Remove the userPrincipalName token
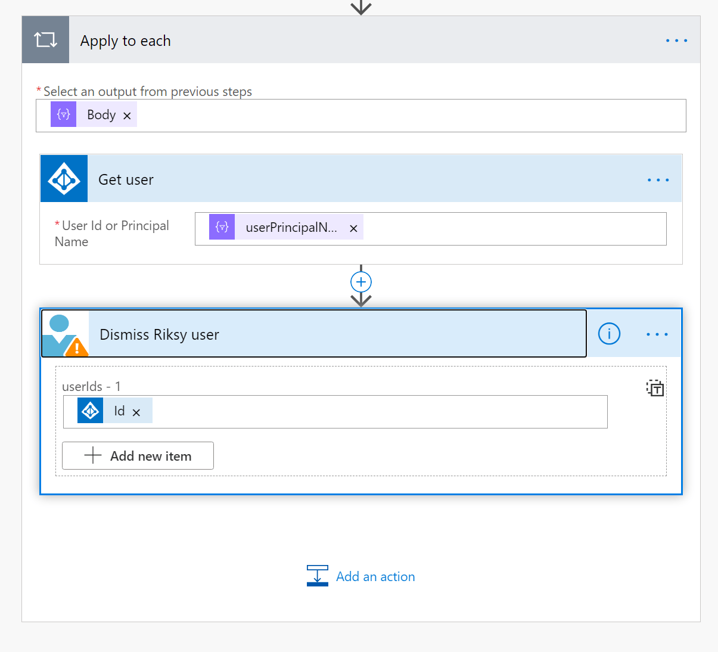This screenshot has height=652, width=718. click(x=353, y=228)
